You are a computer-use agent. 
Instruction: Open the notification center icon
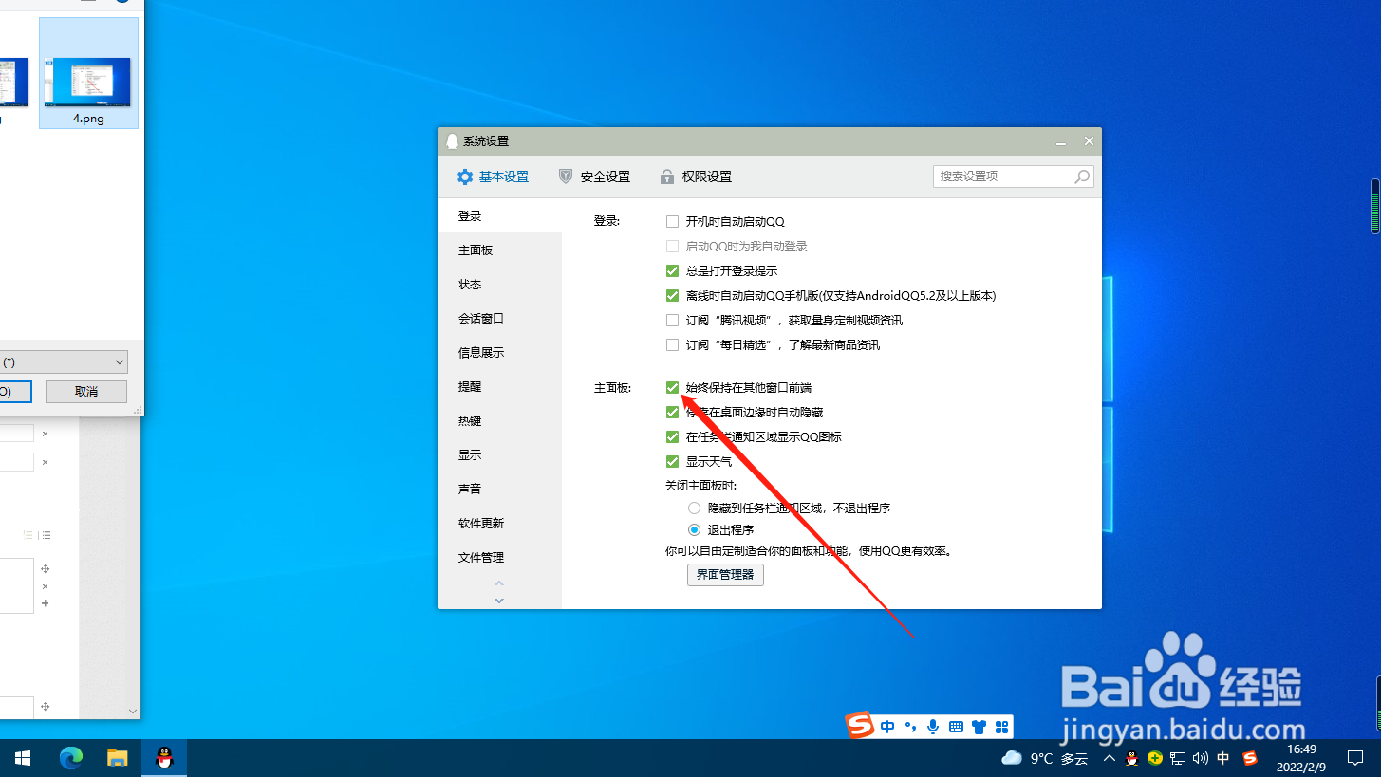point(1355,758)
